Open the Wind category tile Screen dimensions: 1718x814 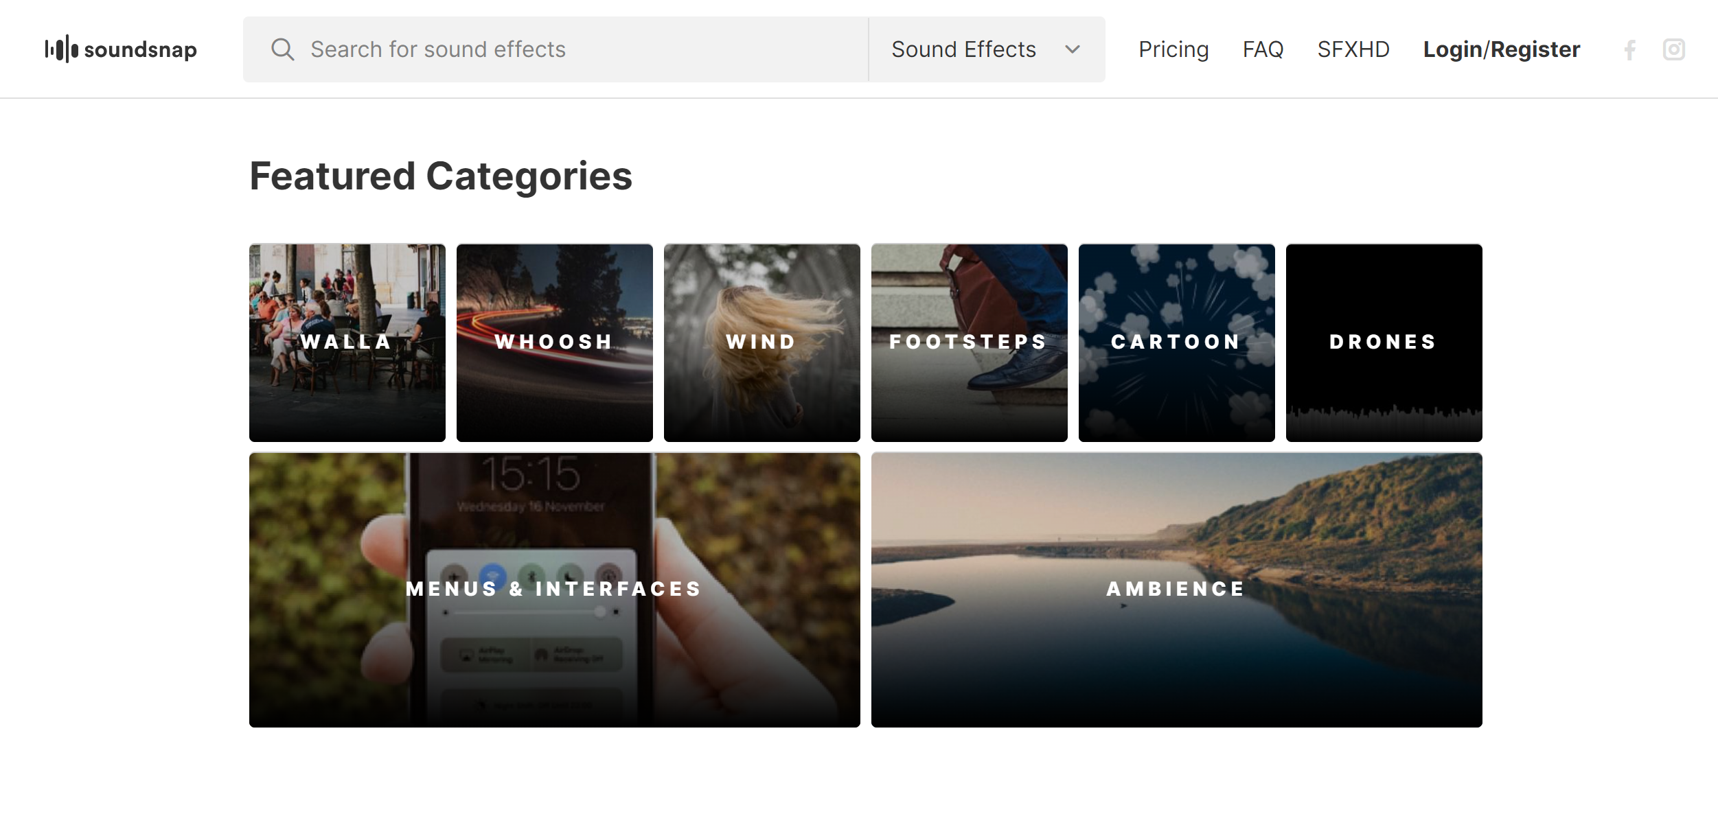pos(761,342)
